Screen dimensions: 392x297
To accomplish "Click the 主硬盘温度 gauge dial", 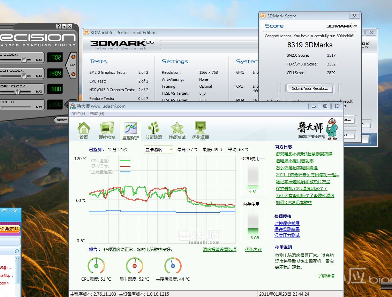I will pyautogui.click(x=173, y=266).
